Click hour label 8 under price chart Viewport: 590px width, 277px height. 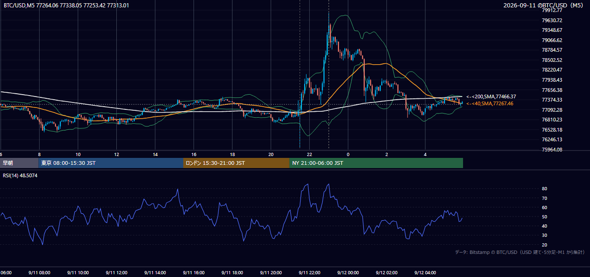point(39,154)
